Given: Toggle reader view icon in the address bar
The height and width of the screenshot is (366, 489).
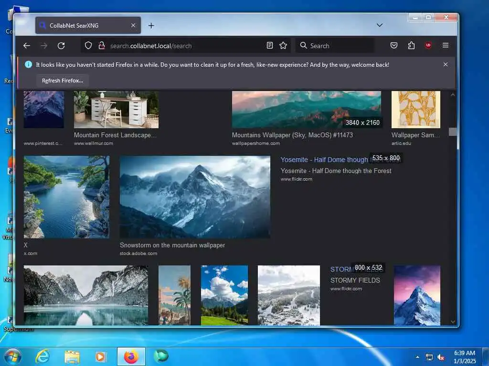Looking at the screenshot, I should pos(270,45).
